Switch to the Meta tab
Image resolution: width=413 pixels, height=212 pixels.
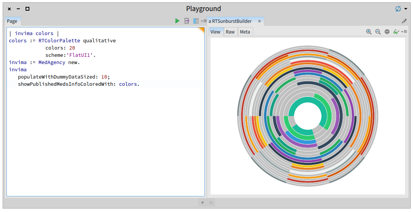tap(245, 32)
